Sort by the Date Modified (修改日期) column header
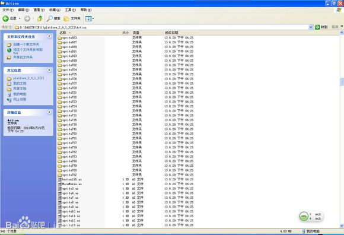 [x=179, y=33]
